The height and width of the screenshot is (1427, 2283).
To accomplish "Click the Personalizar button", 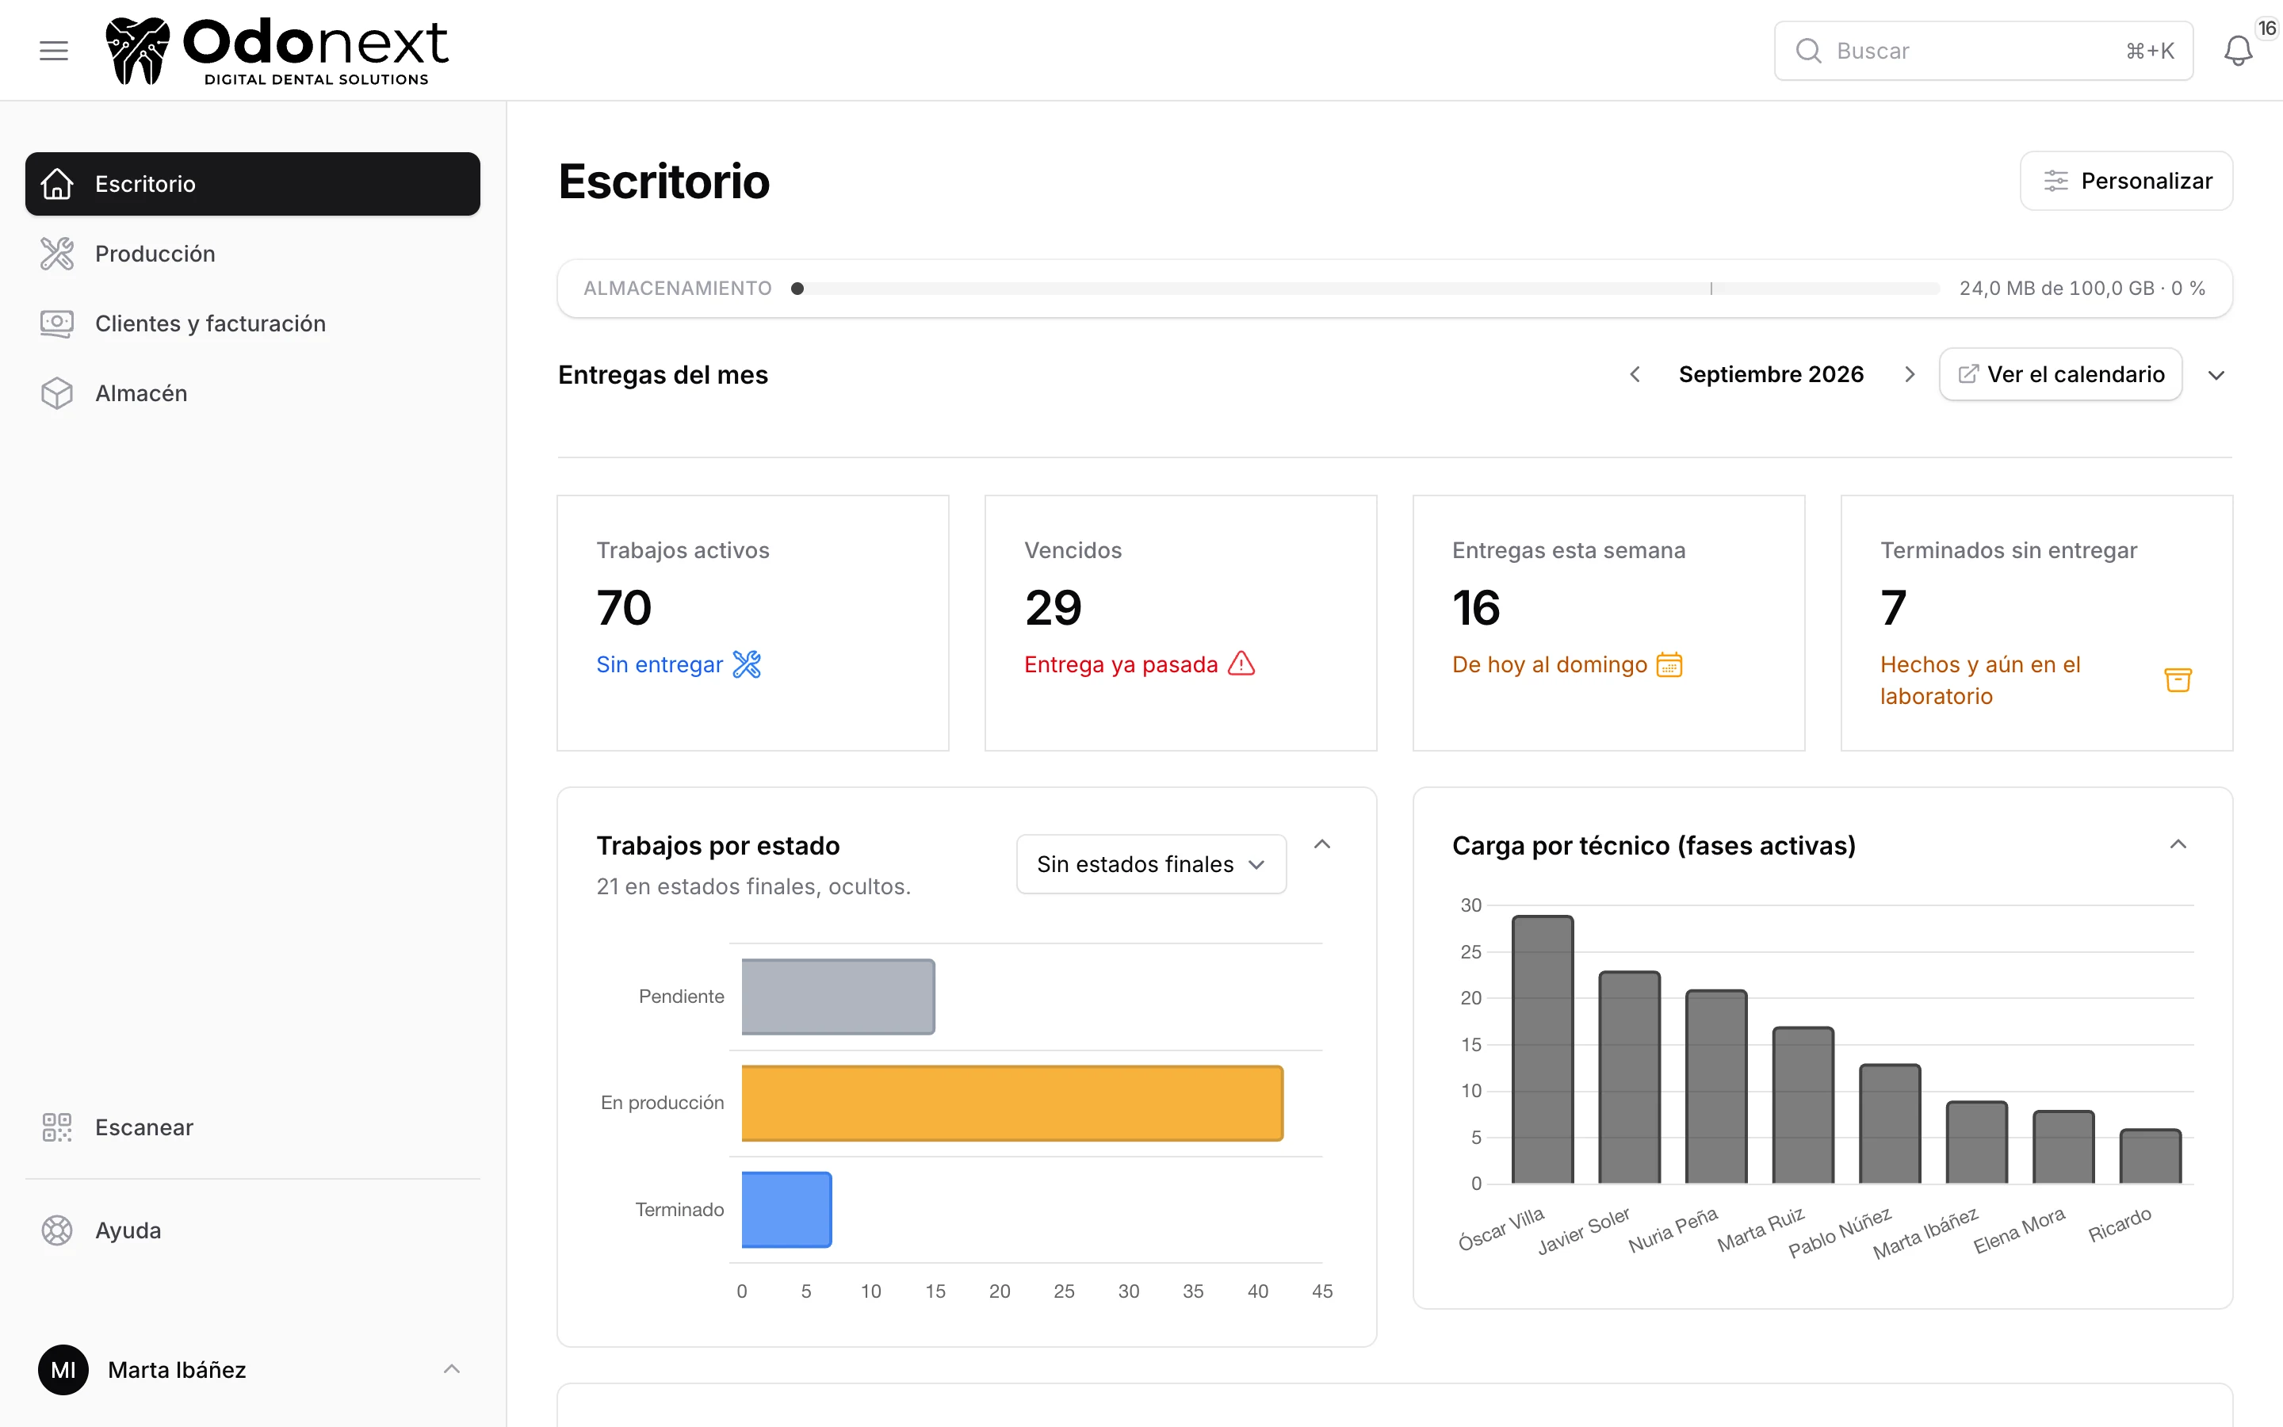I will 2126,182.
